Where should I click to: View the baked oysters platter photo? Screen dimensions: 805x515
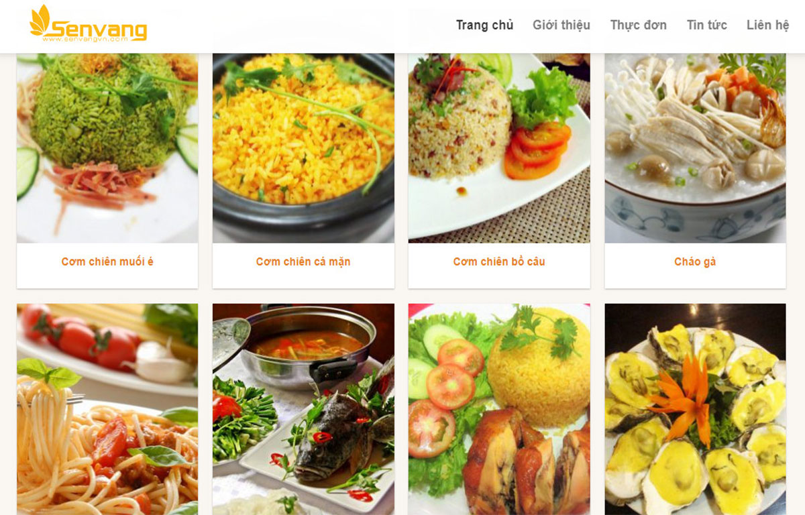point(695,409)
